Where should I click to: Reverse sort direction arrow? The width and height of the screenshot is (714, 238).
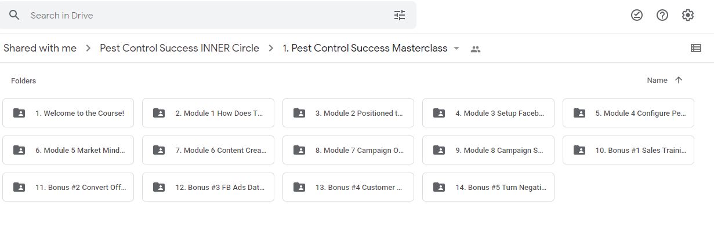tap(679, 80)
